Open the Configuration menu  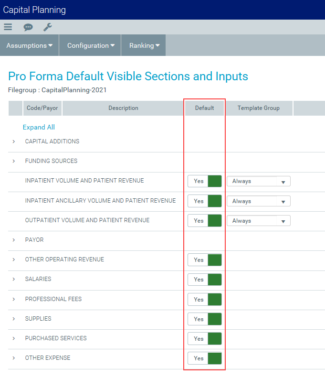pyautogui.click(x=91, y=46)
